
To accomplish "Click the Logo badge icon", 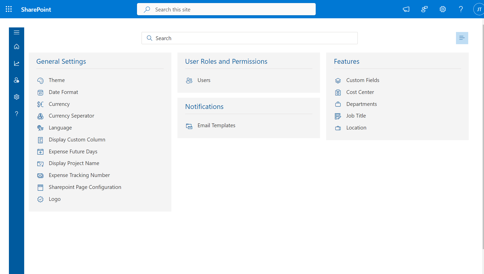I will [x=40, y=199].
